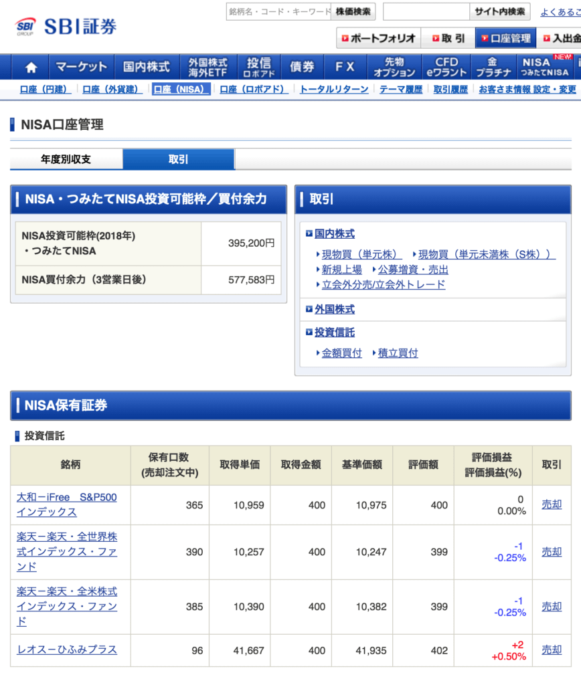Click the square icon beside 投資信託 heading
This screenshot has height=685, width=581.
click(309, 332)
